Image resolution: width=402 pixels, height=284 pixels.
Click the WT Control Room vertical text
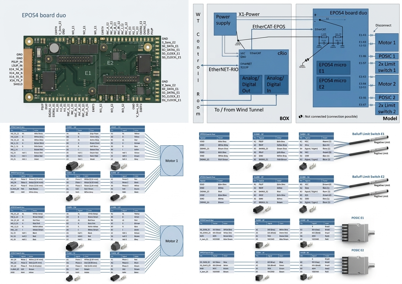[x=198, y=63]
